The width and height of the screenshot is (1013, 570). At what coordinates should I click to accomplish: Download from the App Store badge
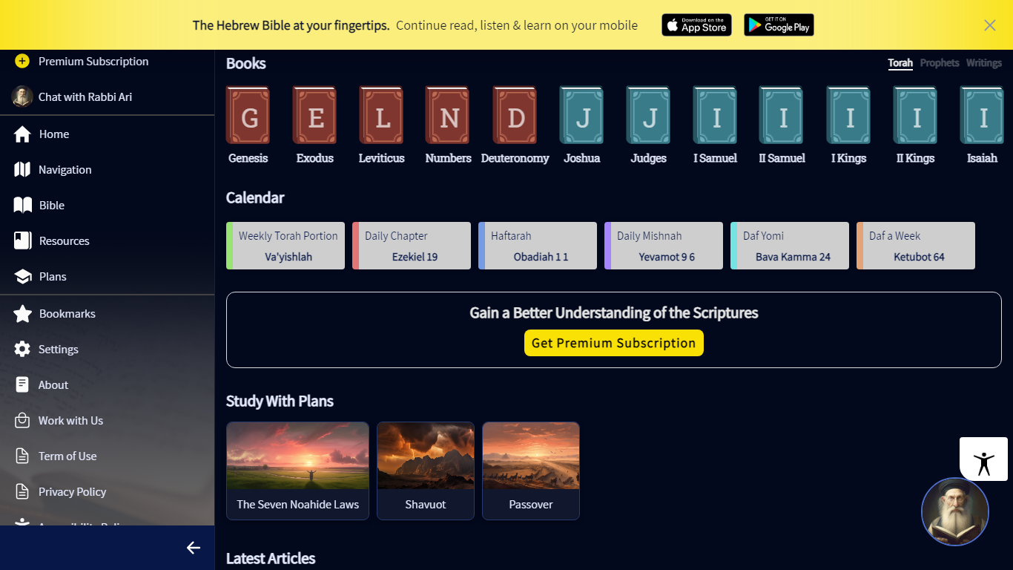(x=696, y=25)
